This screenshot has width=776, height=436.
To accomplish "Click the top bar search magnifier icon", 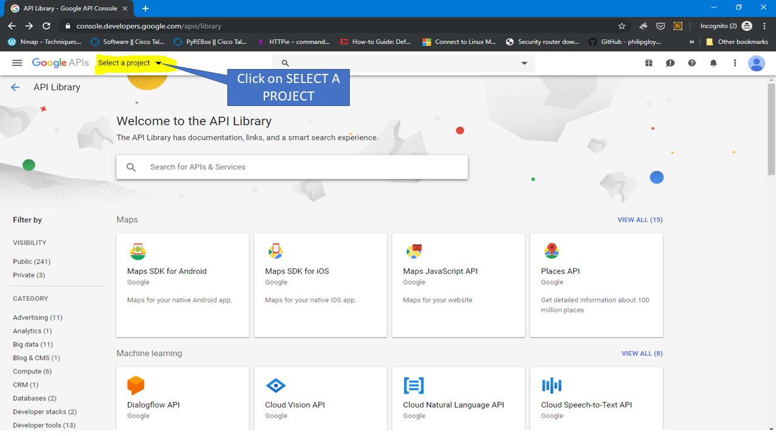I will point(286,63).
